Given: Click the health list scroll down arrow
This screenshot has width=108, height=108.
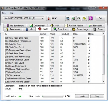Looking at the screenshot, I should click(103, 82).
